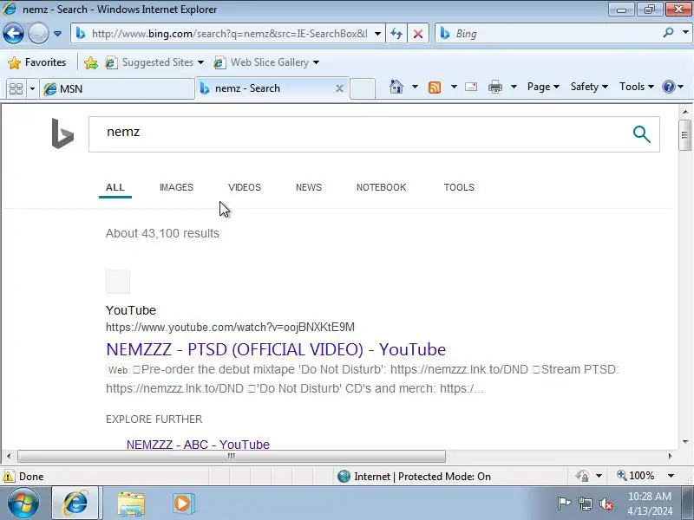Open Windows Explorer from the taskbar
This screenshot has height=520, width=694.
[131, 504]
